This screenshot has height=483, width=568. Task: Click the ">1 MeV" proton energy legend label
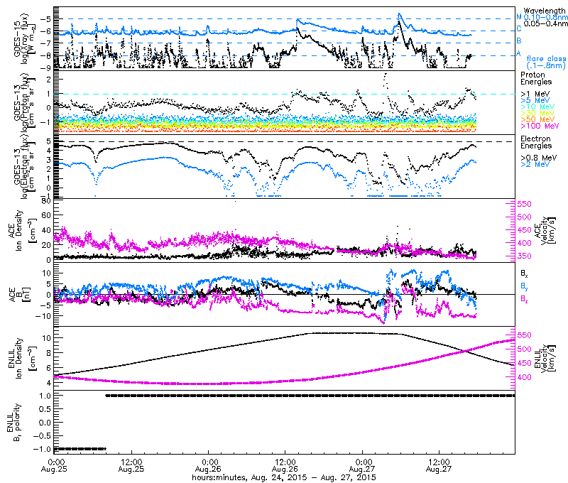point(535,94)
